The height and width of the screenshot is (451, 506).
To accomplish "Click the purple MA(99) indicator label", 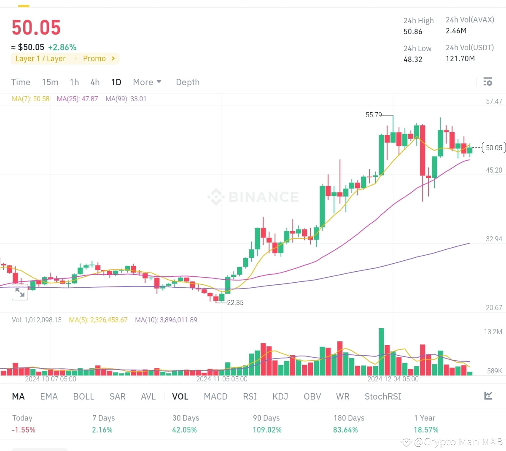I will point(125,99).
